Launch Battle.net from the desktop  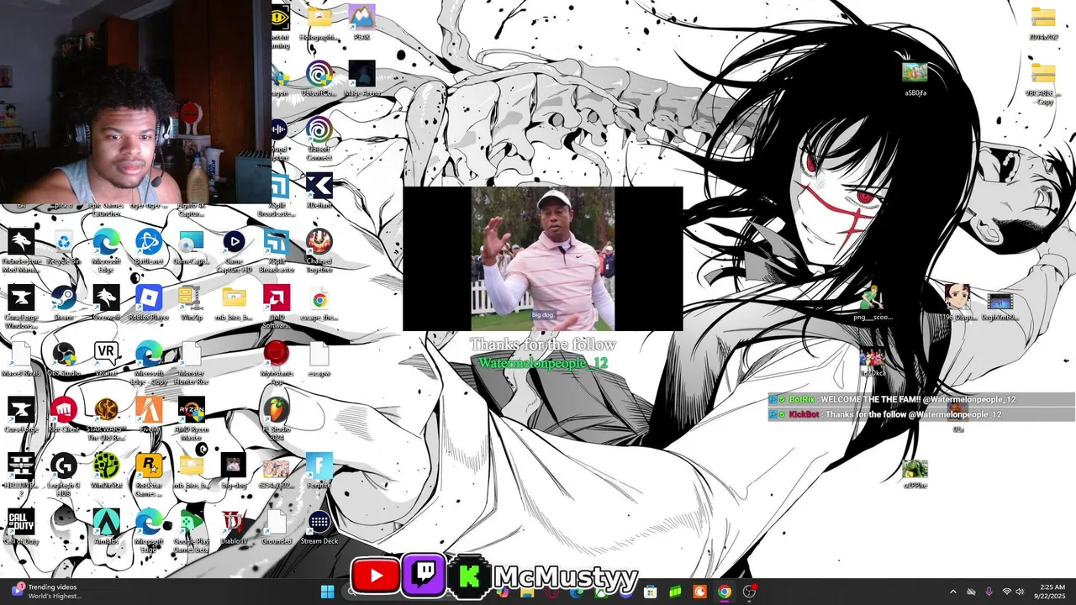coord(149,248)
